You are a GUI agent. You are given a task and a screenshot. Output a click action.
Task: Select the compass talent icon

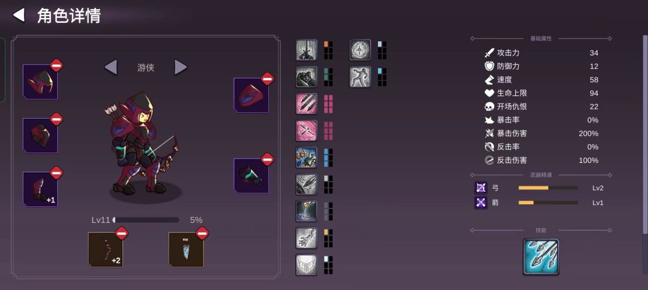click(x=360, y=50)
